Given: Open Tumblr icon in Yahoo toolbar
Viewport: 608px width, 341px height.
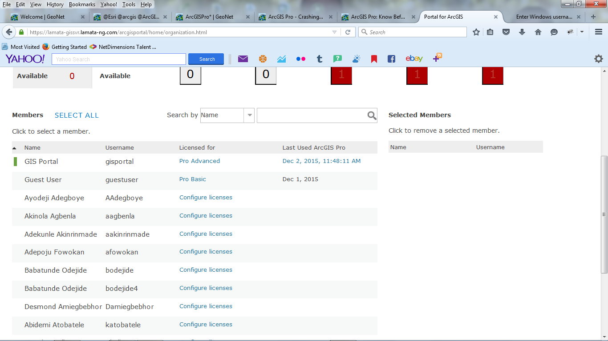Looking at the screenshot, I should click(x=319, y=59).
